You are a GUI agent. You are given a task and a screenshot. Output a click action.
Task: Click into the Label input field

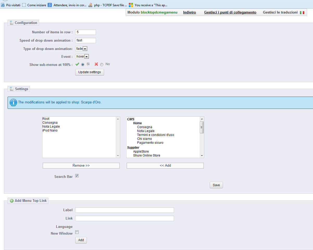coord(125,210)
